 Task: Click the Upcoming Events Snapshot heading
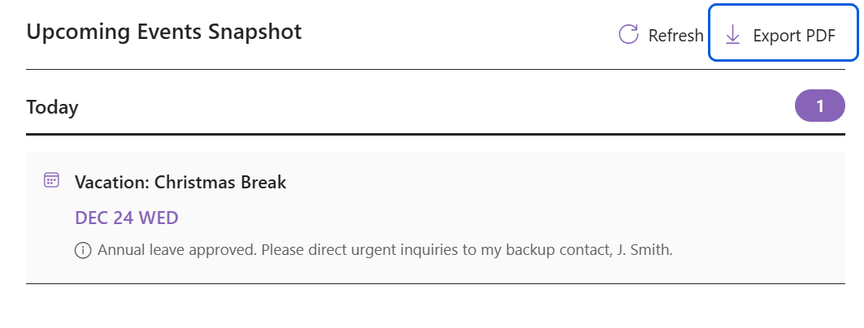click(x=163, y=32)
